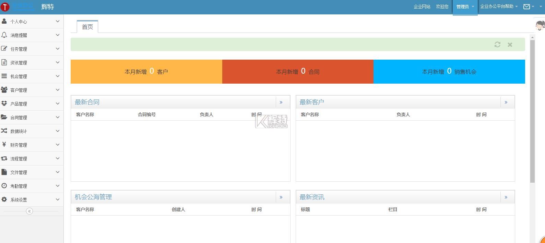Dismiss the green notice bar with X
This screenshot has width=545, height=243.
[510, 45]
